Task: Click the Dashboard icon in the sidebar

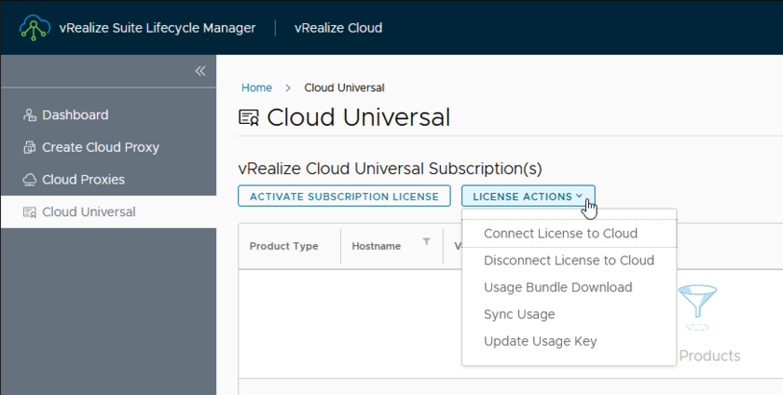Action: (29, 116)
